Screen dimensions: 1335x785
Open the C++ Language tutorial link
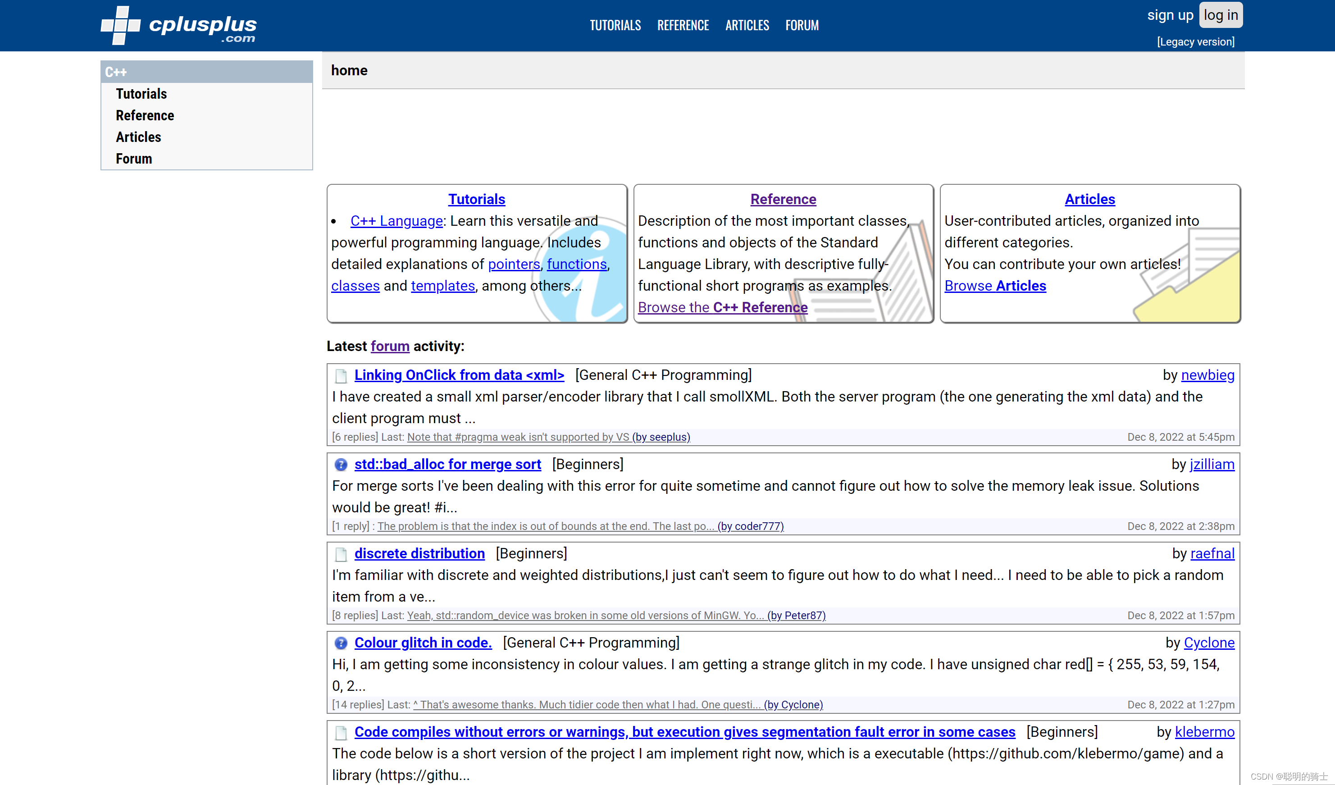pos(396,221)
